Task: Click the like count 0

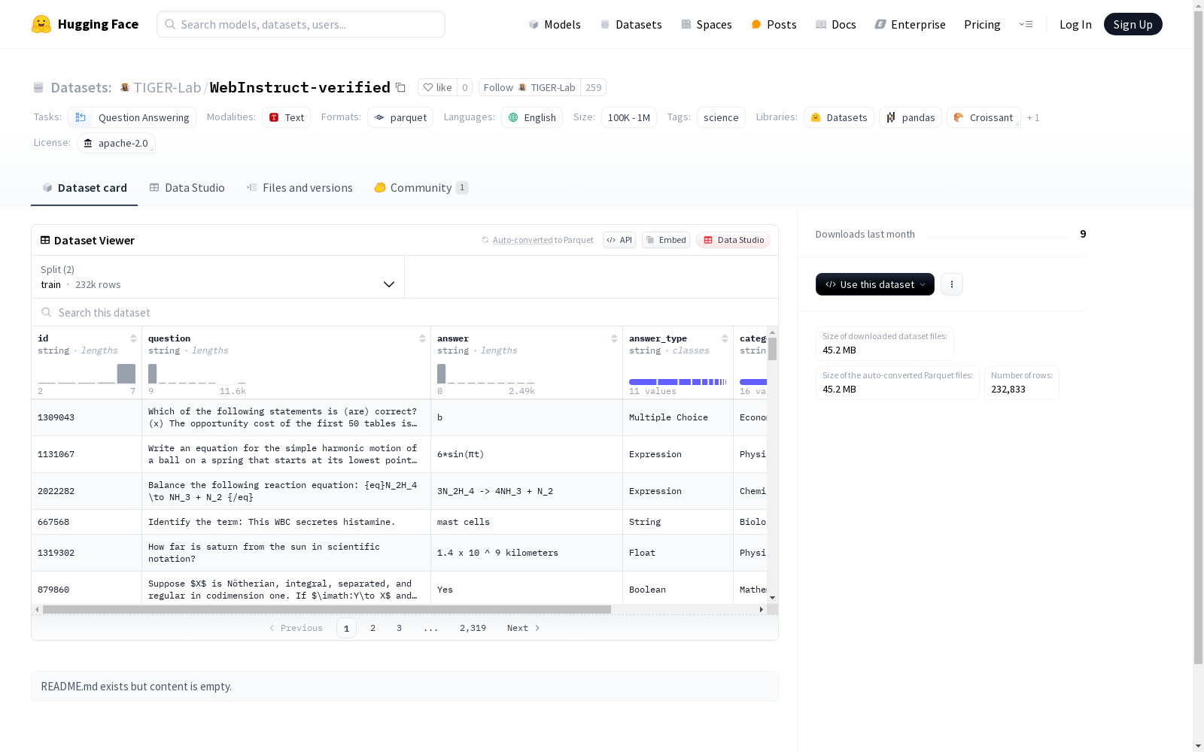Action: pos(465,87)
